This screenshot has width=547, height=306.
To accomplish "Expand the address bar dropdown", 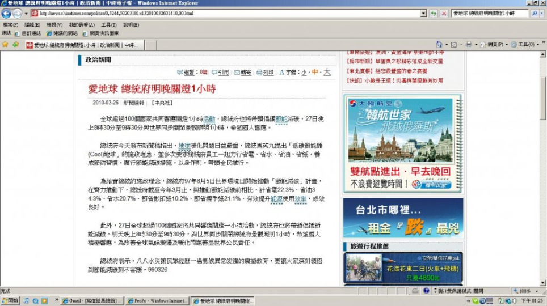I will [x=423, y=14].
